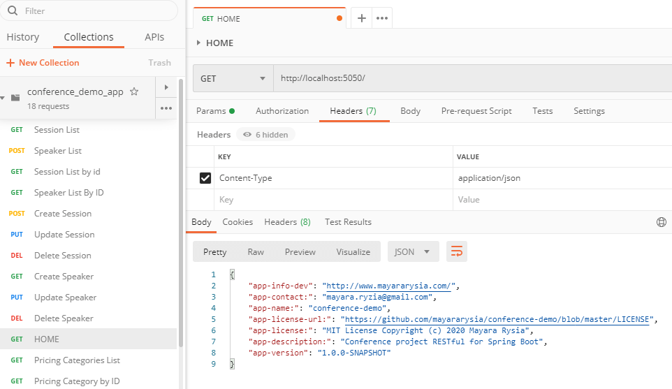Open the Delete Session request
The width and height of the screenshot is (672, 389).
[x=88, y=256]
